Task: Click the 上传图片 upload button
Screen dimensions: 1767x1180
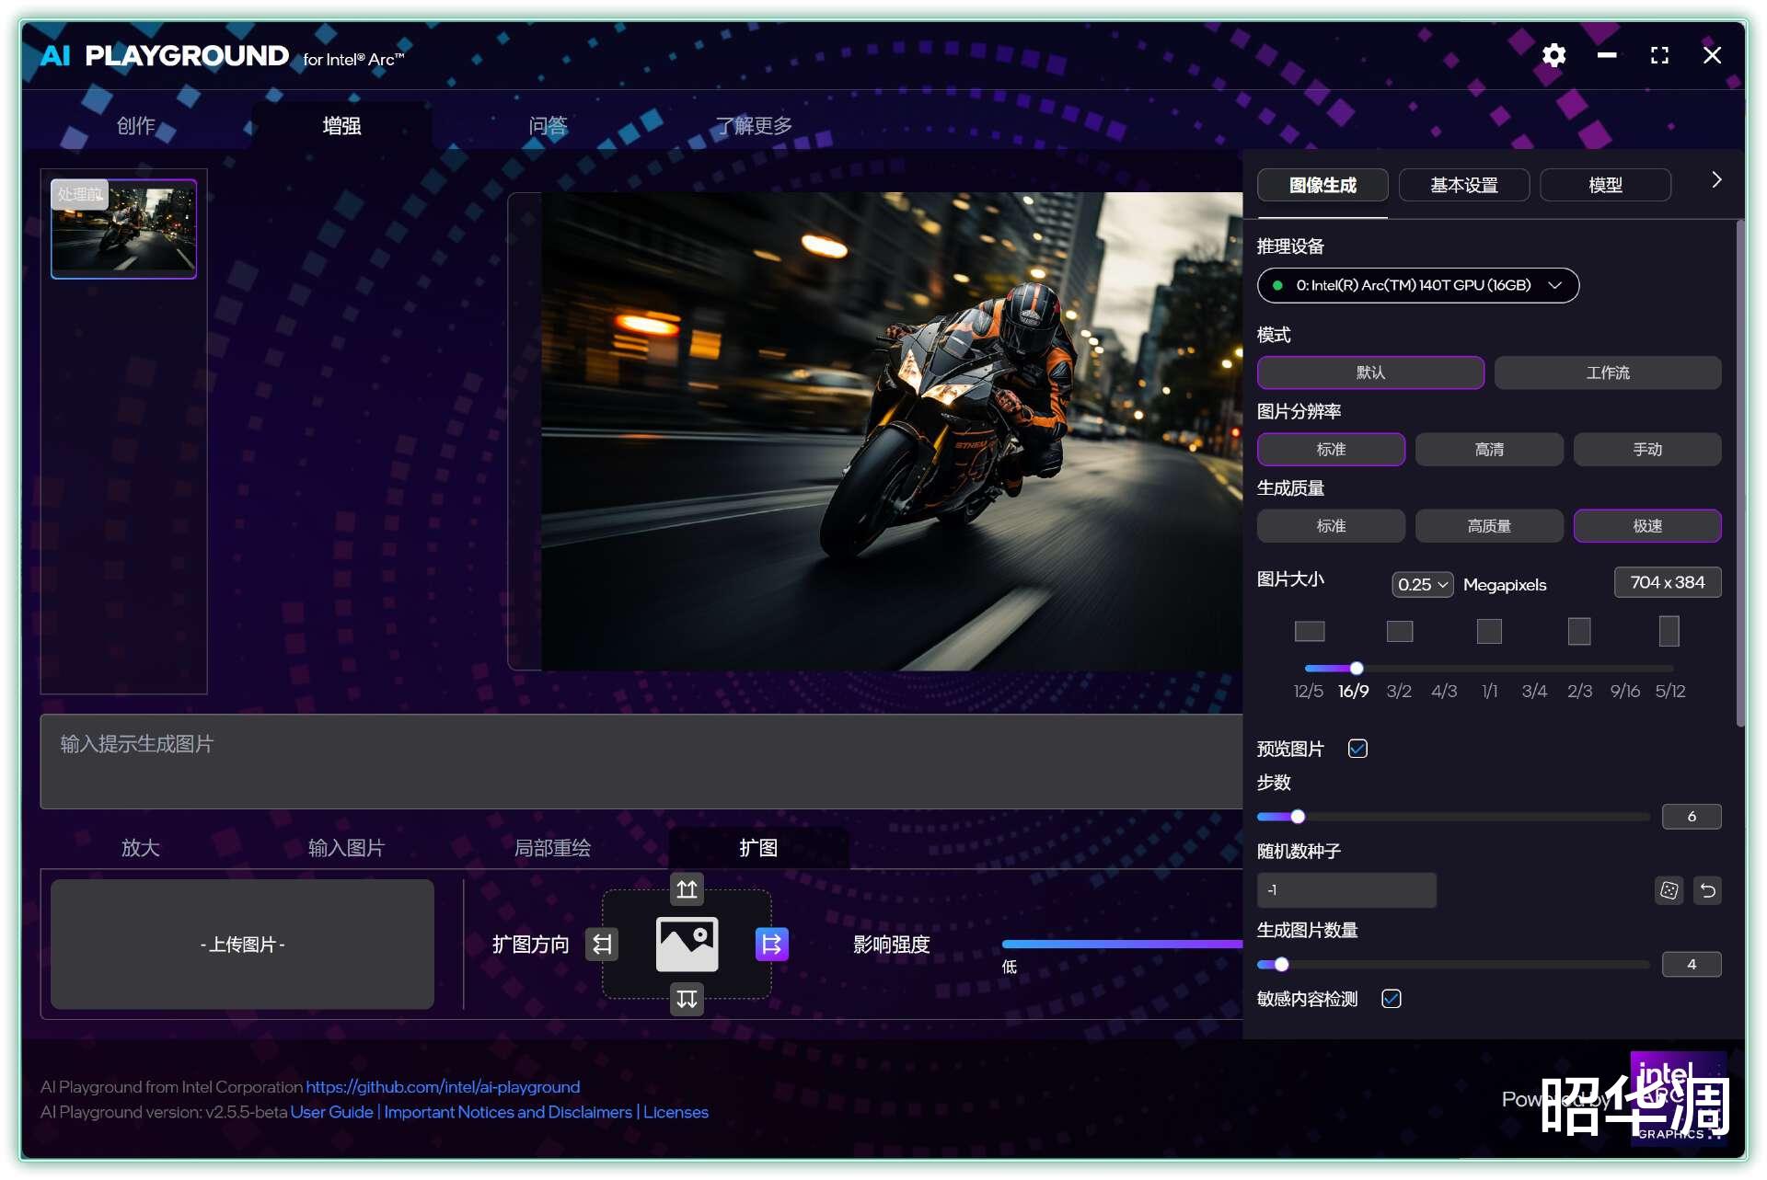Action: click(x=242, y=945)
